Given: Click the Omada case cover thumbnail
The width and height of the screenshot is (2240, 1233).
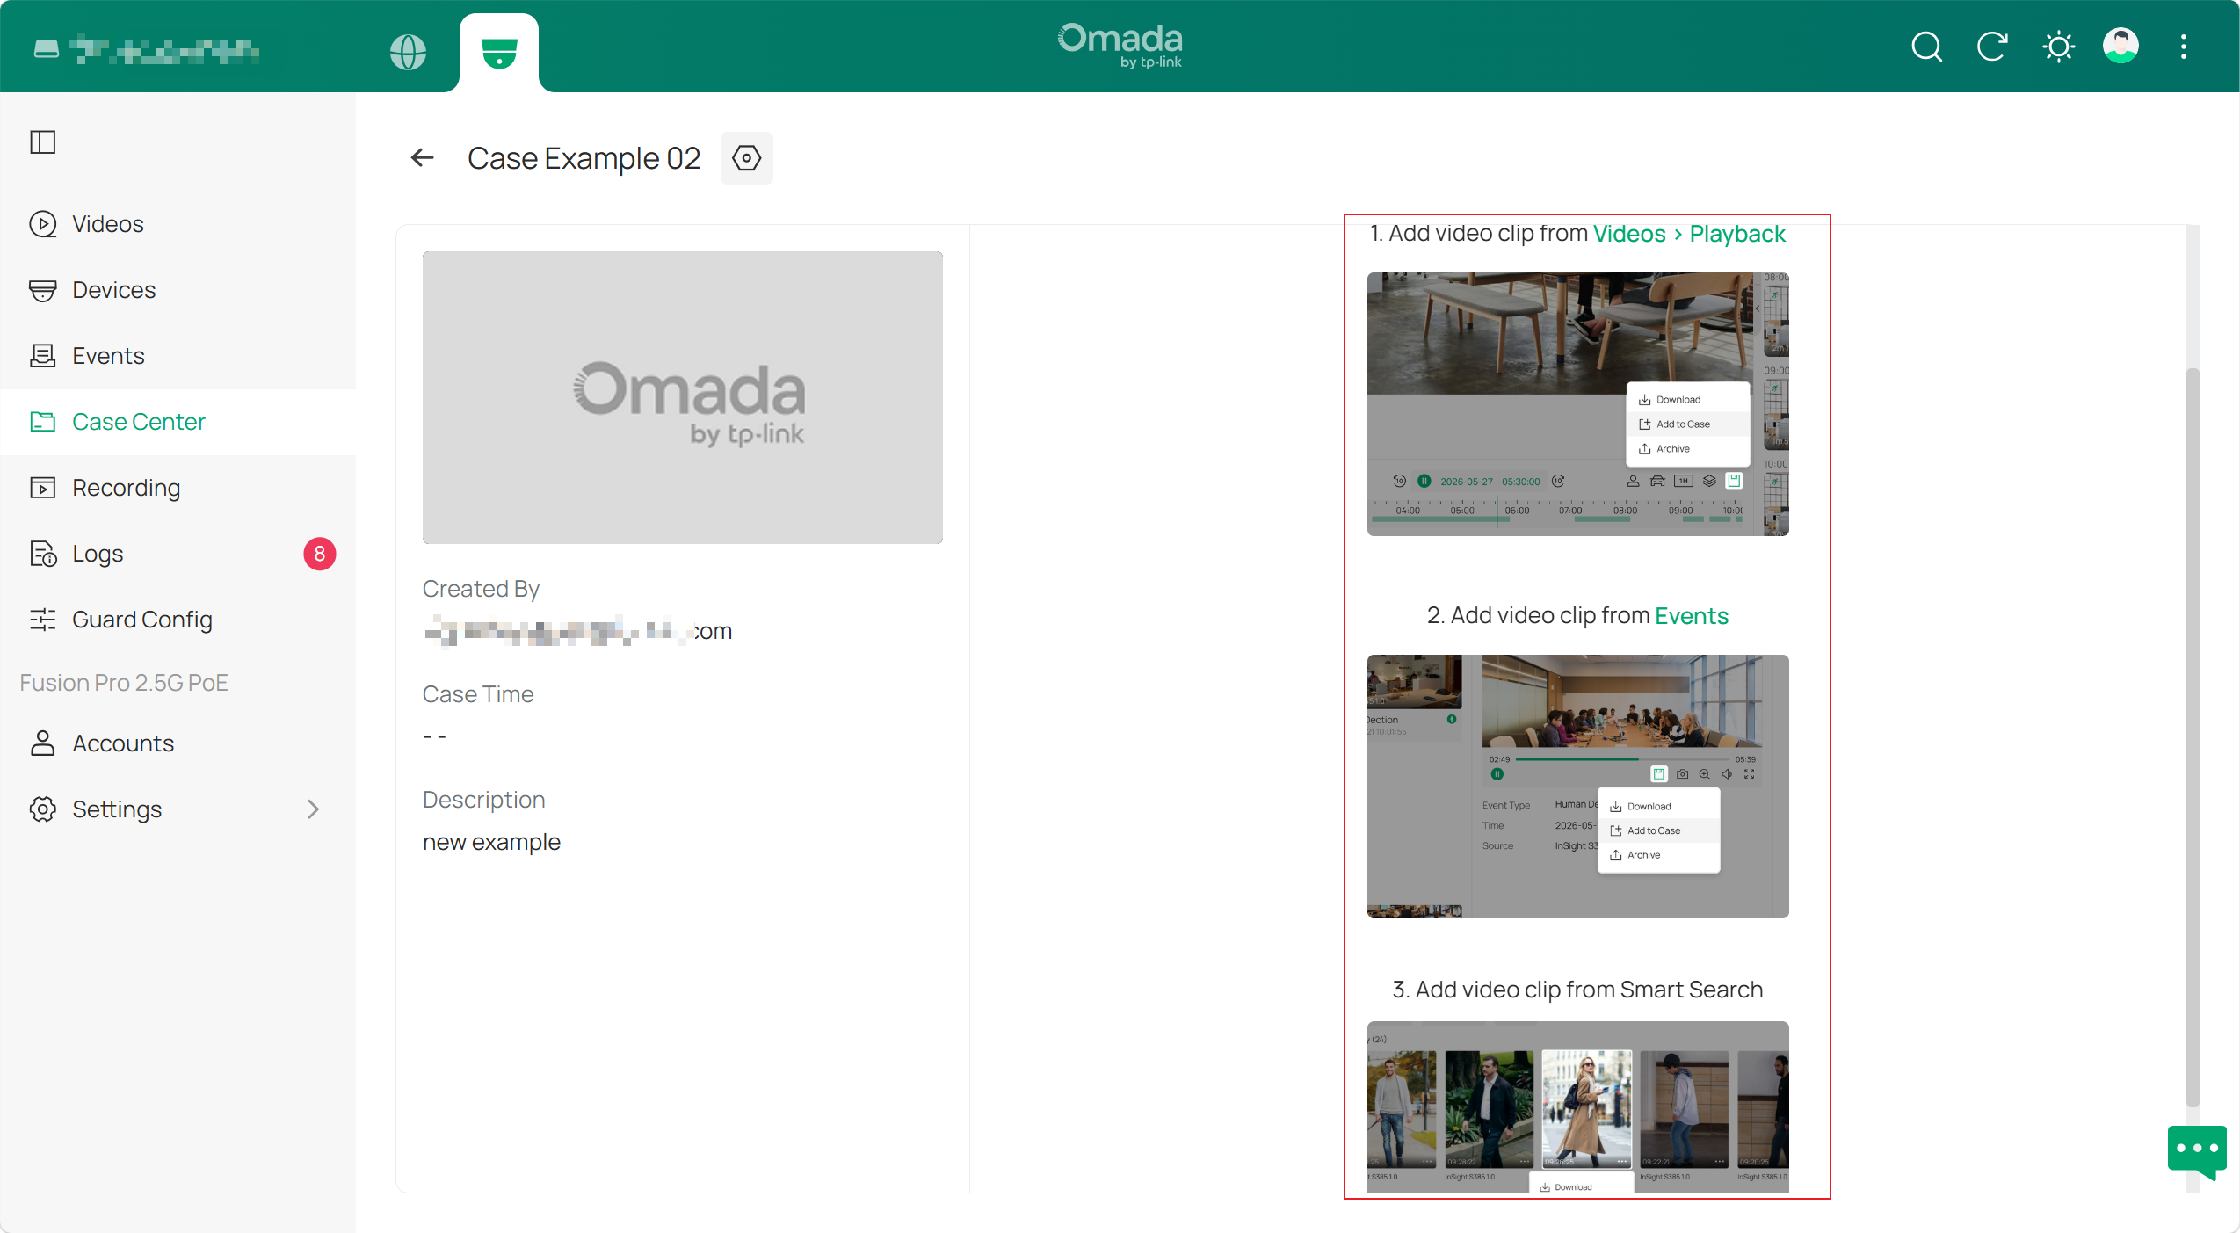Looking at the screenshot, I should [x=683, y=397].
